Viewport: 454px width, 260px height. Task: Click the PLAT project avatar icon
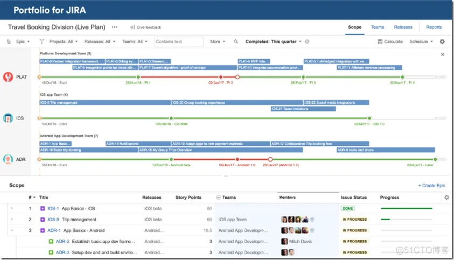tap(8, 77)
